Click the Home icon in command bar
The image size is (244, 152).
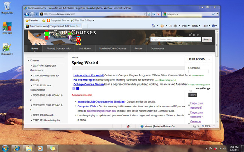tap(154, 26)
